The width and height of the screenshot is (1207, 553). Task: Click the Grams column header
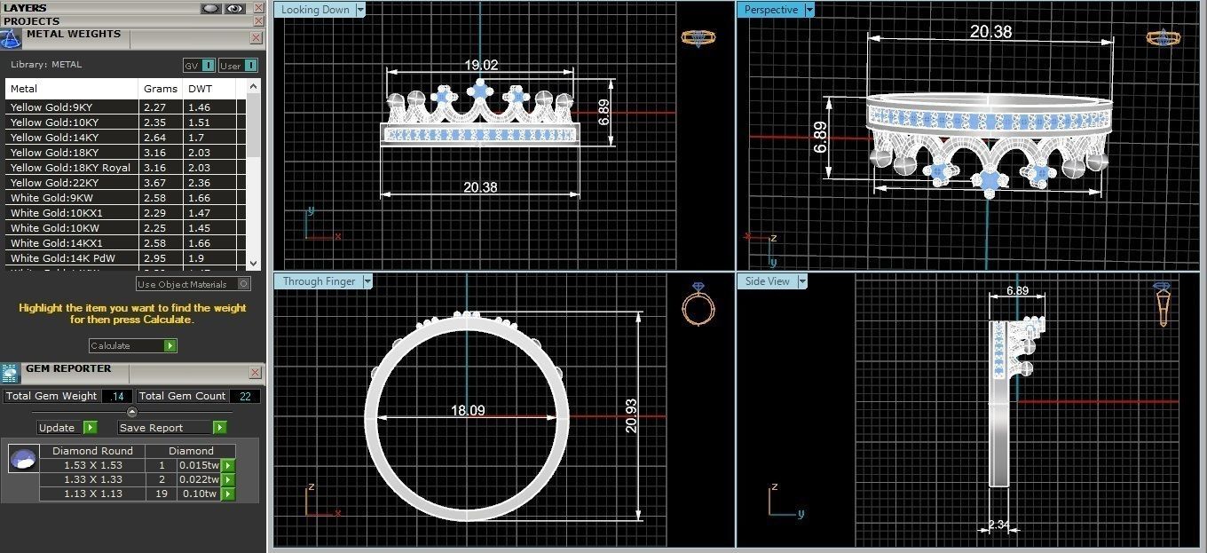point(161,89)
